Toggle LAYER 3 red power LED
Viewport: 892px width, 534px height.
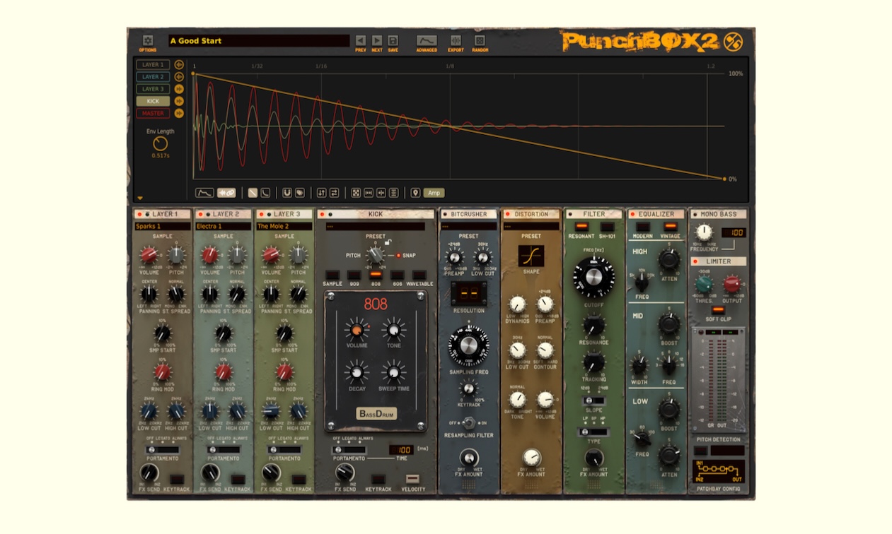[x=260, y=214]
